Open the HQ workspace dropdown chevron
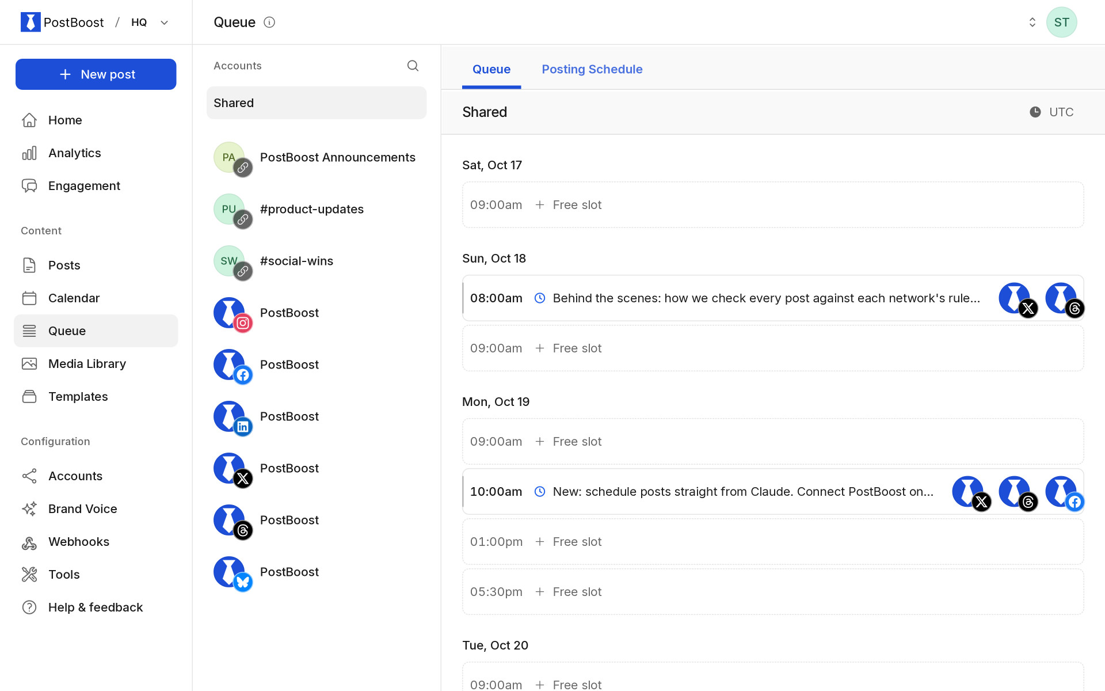1105x691 pixels. 164,22
